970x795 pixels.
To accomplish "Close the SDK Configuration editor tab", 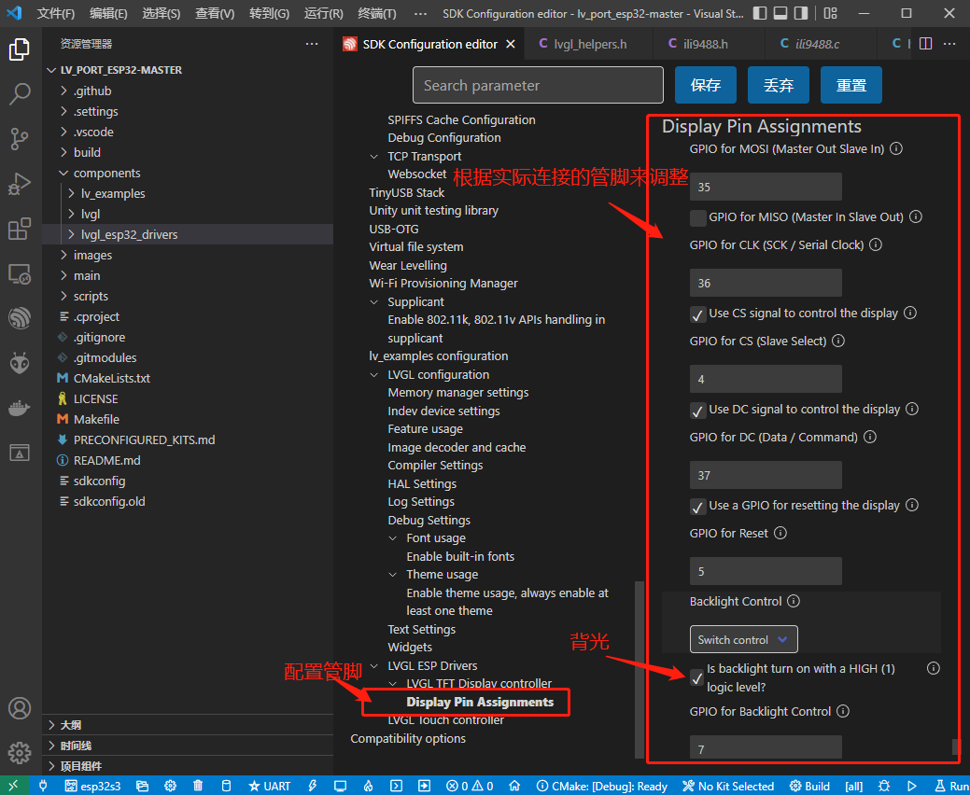I will pos(511,44).
